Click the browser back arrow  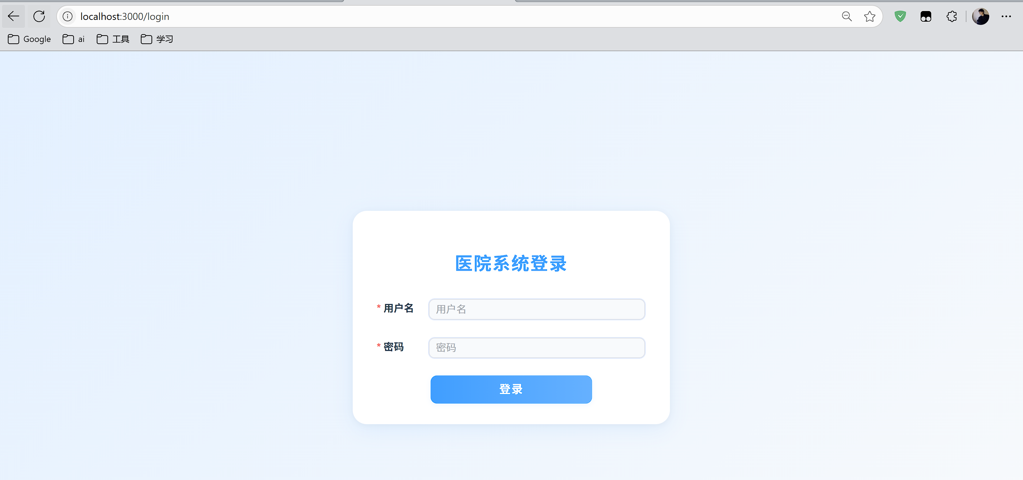click(14, 16)
